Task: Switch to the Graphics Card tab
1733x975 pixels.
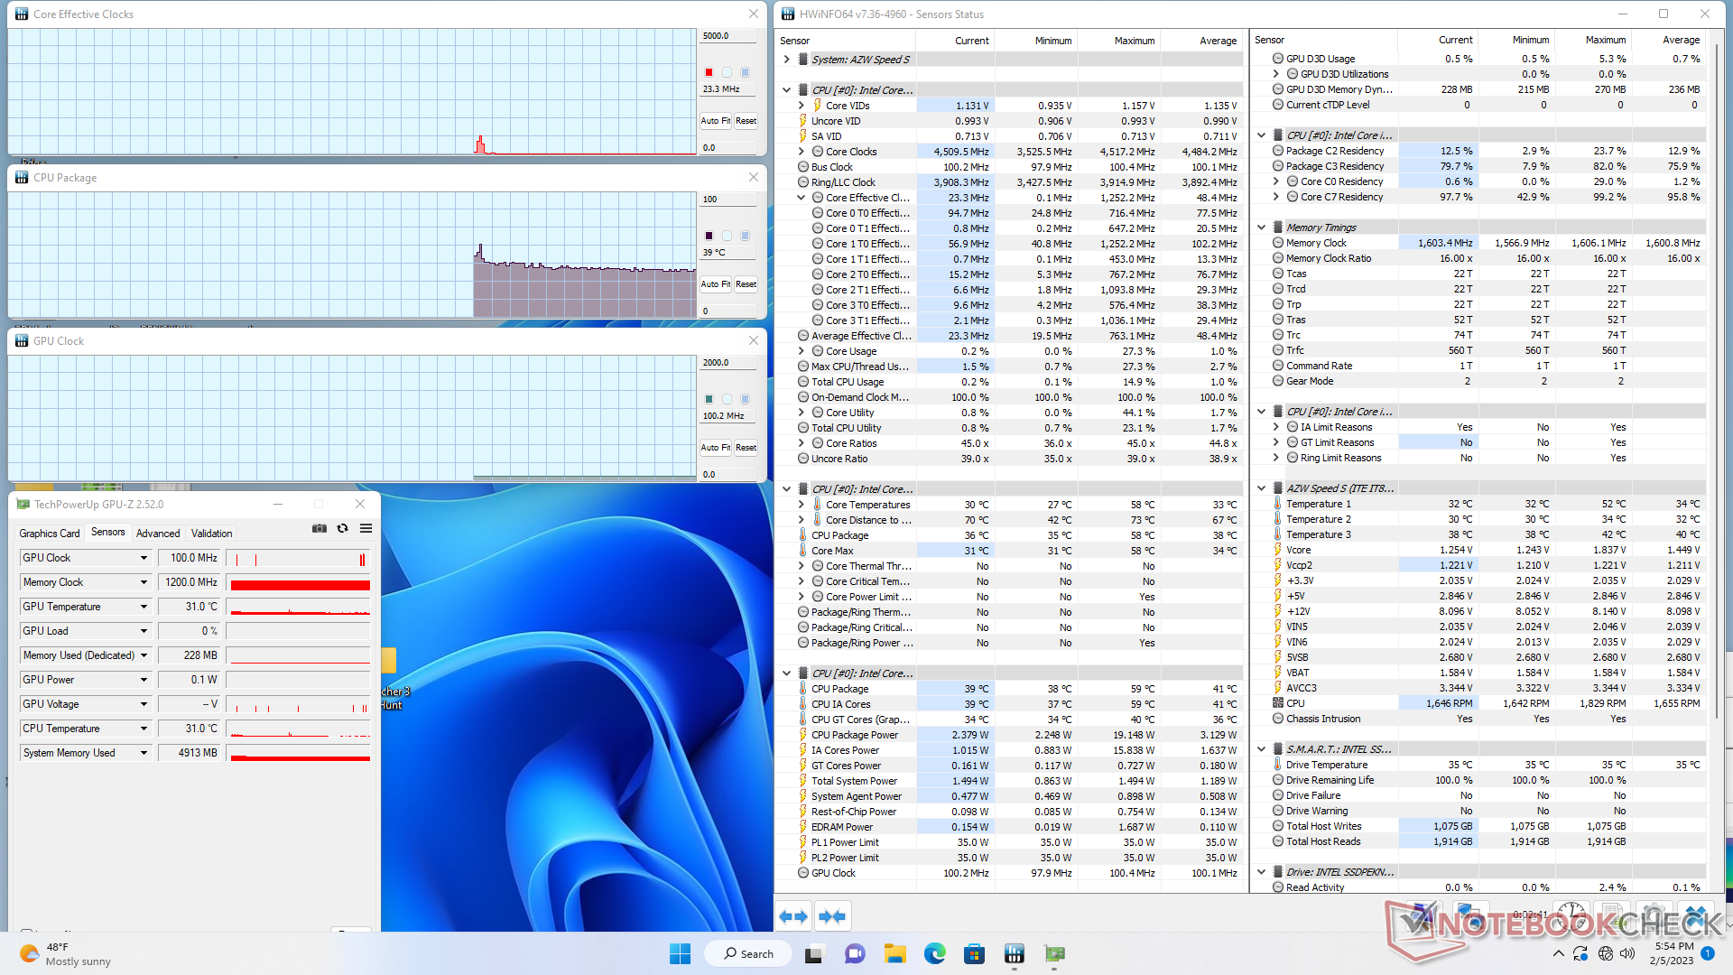Action: [50, 534]
